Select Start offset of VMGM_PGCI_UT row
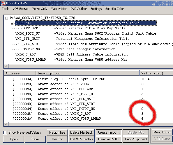The width and height of the screenshot is (173, 145). click(88, 94)
